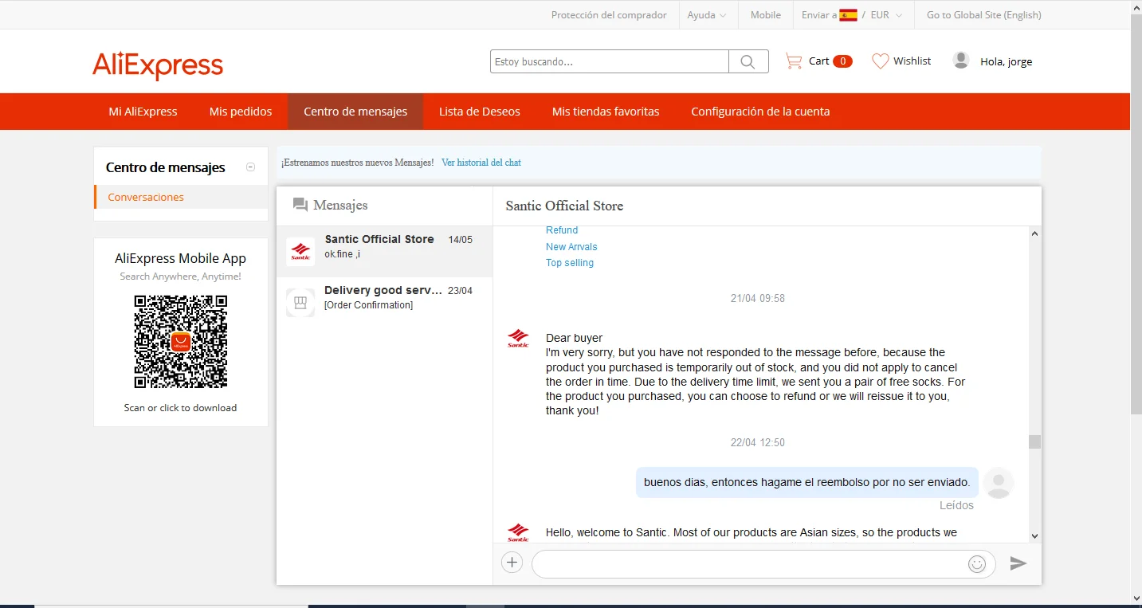The width and height of the screenshot is (1142, 608).
Task: Open the Enviar a / EUR dropdown
Action: 852,15
